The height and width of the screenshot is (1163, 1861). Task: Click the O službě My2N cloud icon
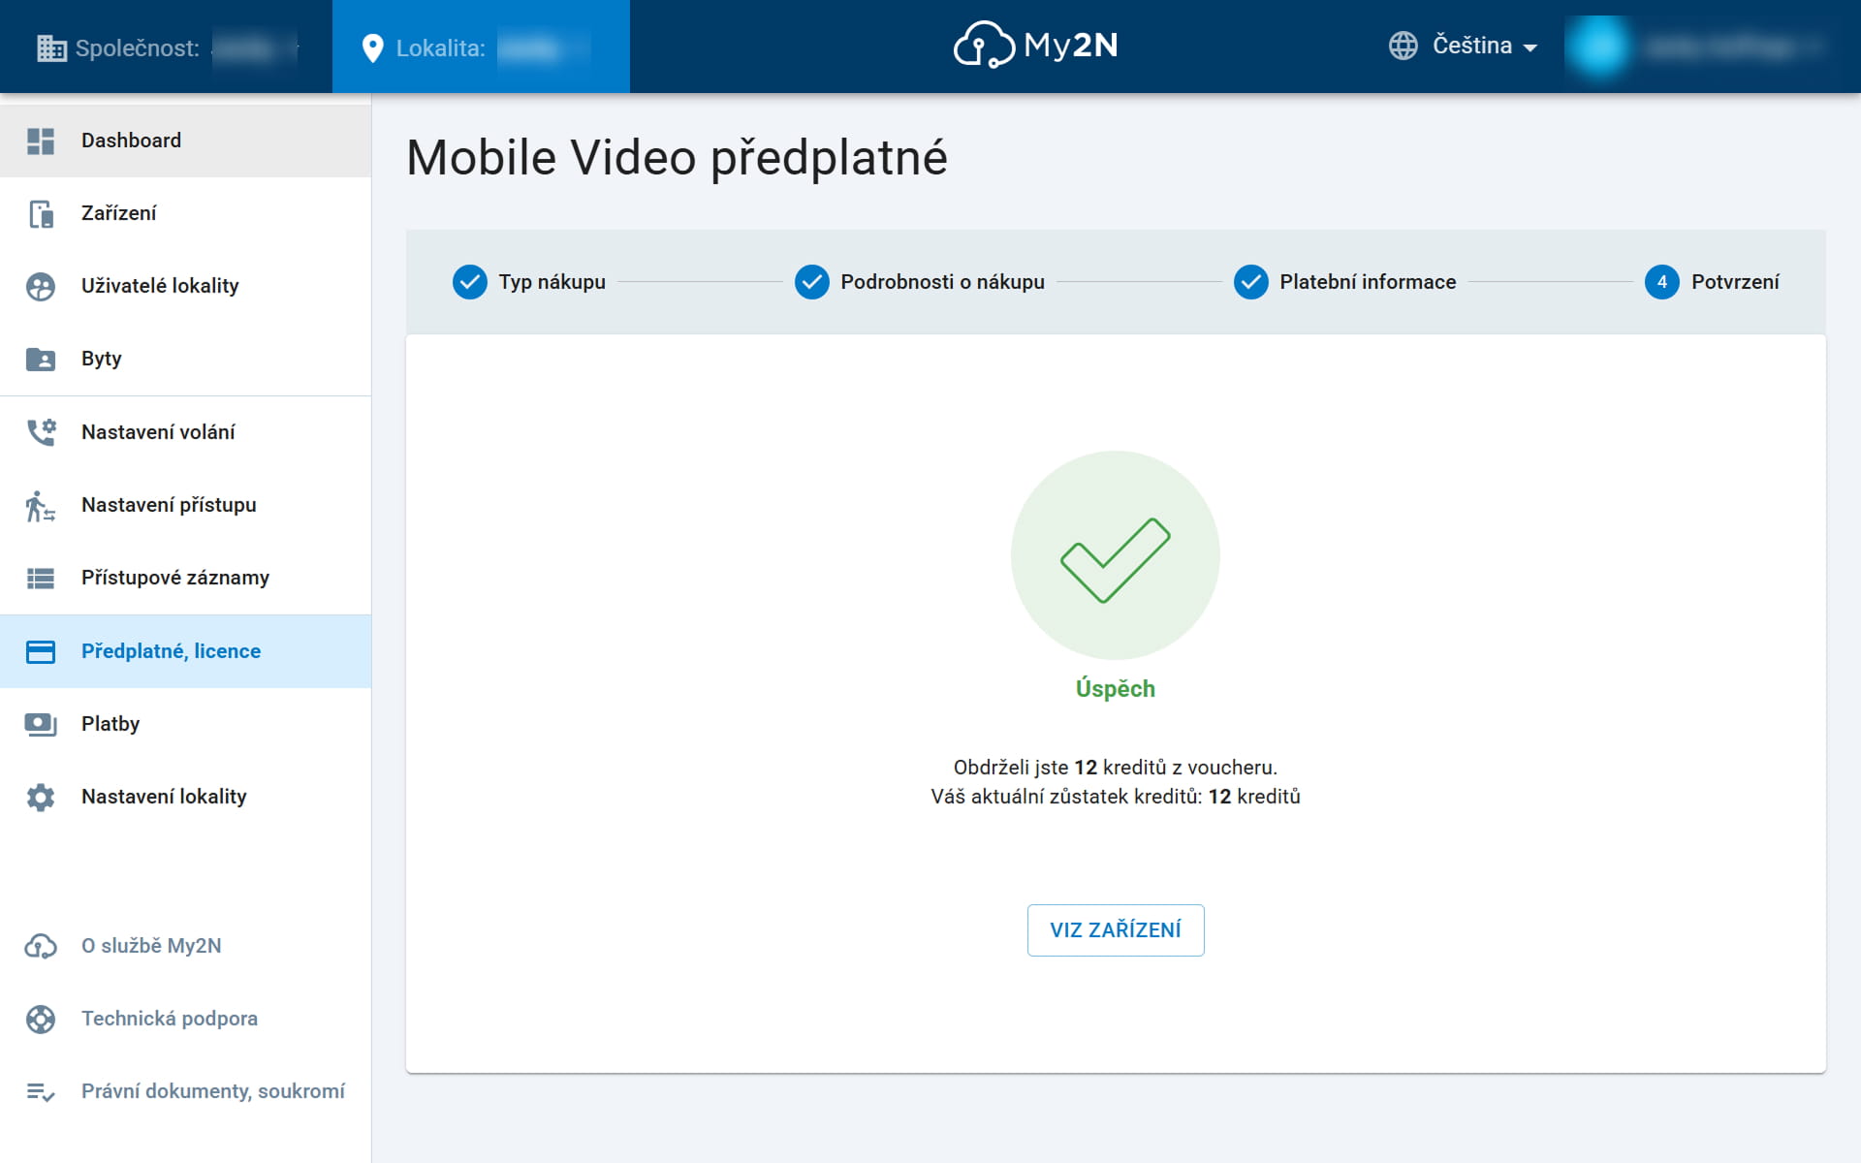(x=41, y=946)
